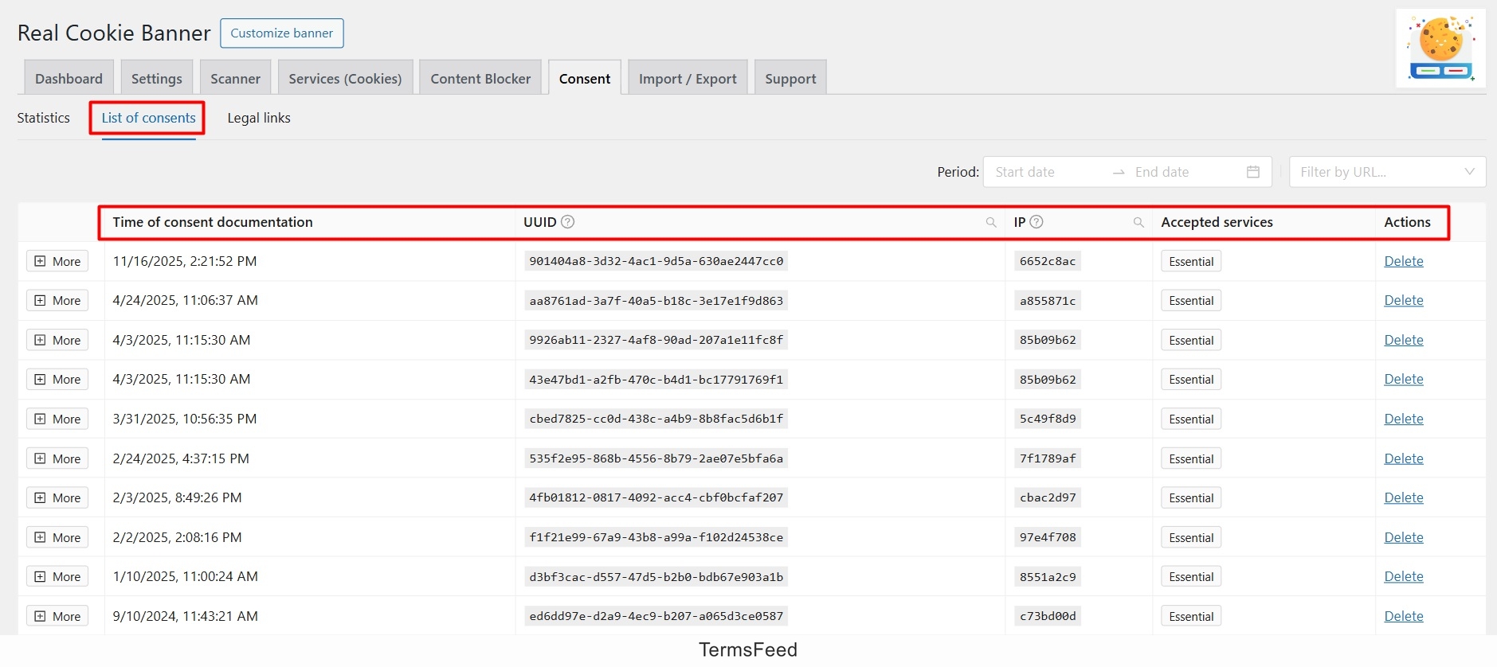Open the Import / Export tab
This screenshot has width=1497, height=667.
click(x=688, y=78)
